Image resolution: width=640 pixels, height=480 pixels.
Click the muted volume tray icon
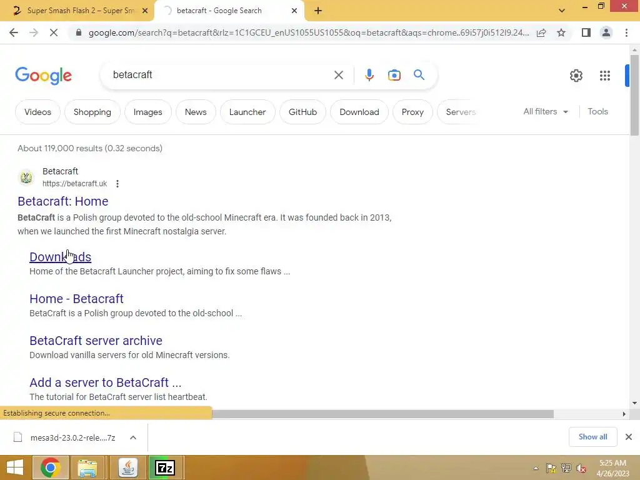point(581,468)
